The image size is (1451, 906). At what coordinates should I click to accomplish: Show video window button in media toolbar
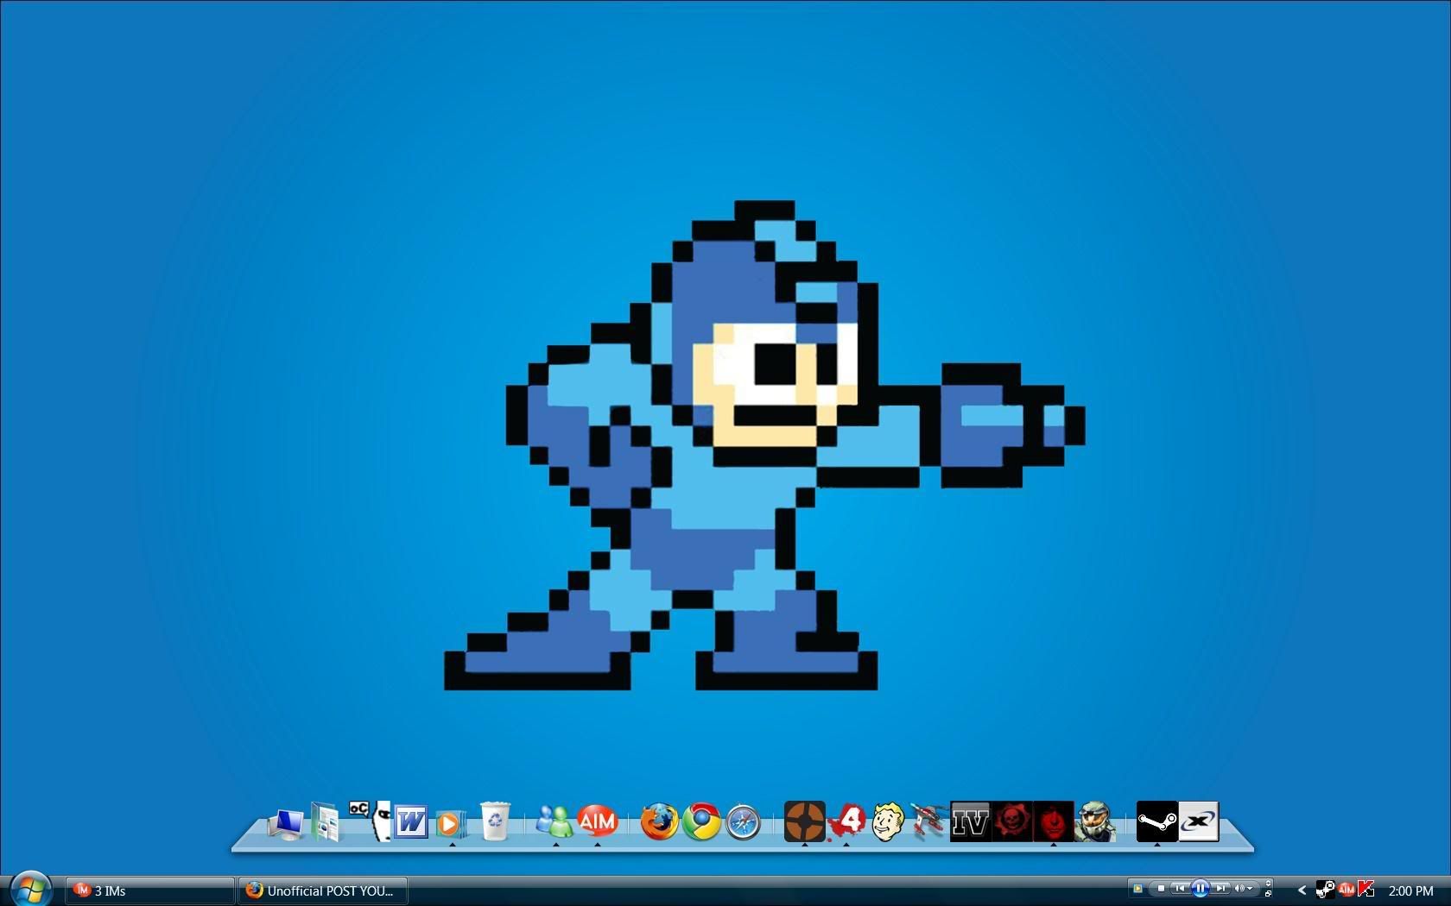click(x=1137, y=889)
